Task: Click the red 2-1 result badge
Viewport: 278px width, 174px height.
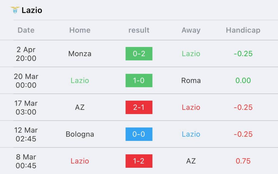Action: click(139, 107)
